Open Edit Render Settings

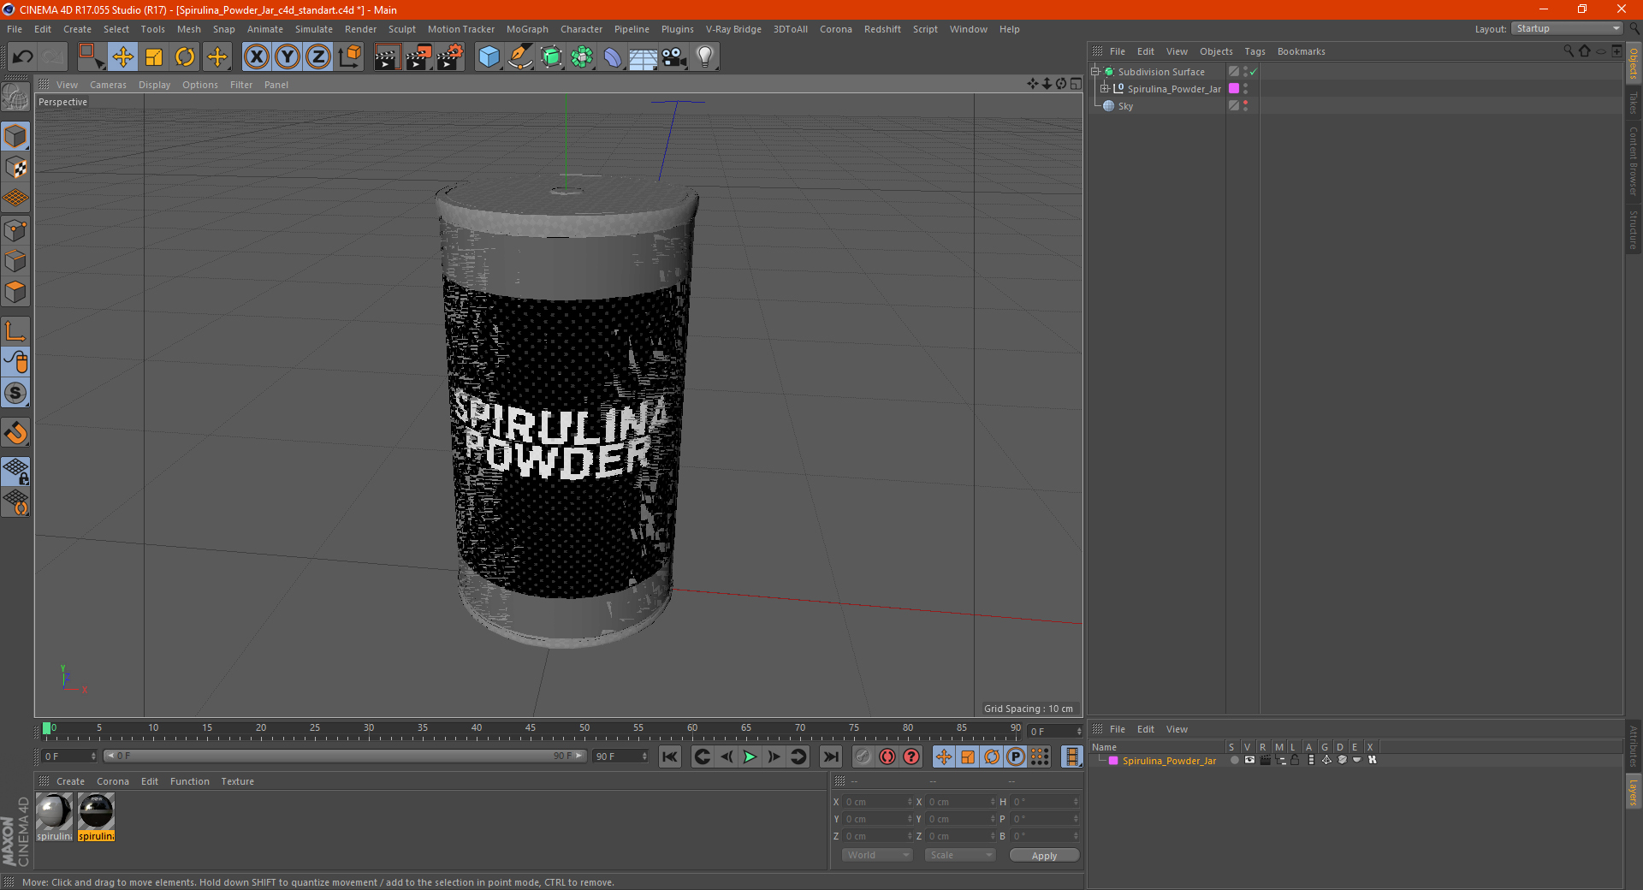coord(450,57)
